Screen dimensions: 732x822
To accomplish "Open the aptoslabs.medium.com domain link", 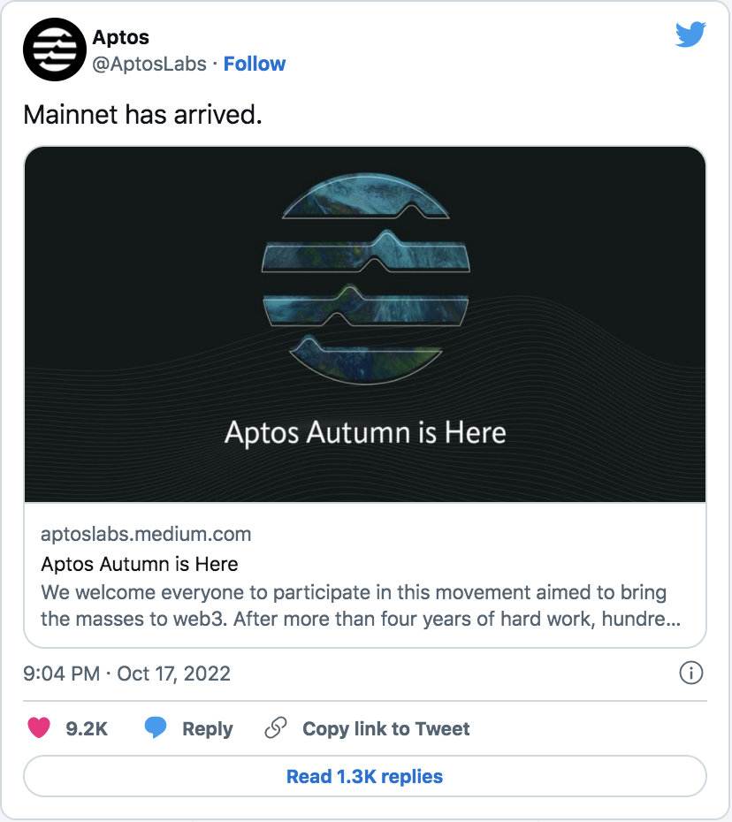I will pos(146,534).
